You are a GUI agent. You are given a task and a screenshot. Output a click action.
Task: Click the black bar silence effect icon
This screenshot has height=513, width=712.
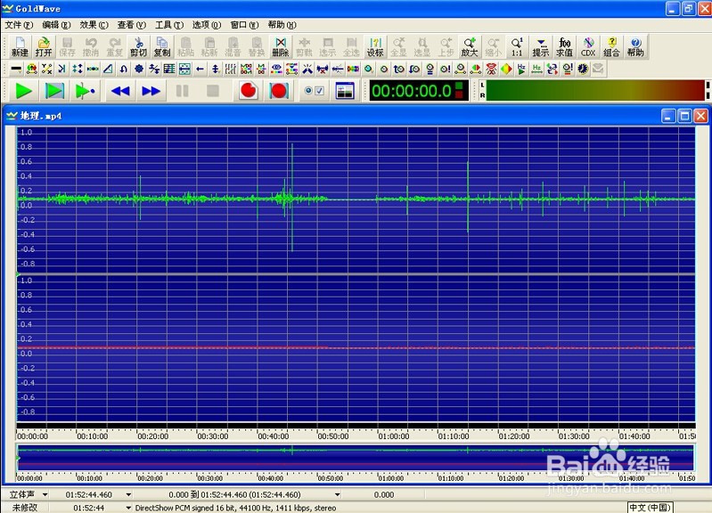(x=16, y=69)
